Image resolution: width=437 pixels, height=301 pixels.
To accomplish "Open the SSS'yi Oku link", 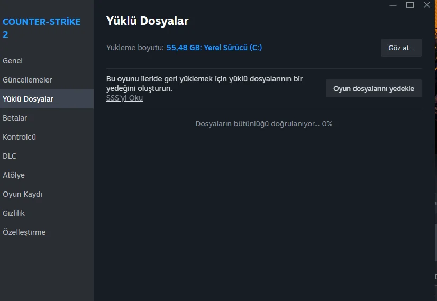I will (124, 98).
